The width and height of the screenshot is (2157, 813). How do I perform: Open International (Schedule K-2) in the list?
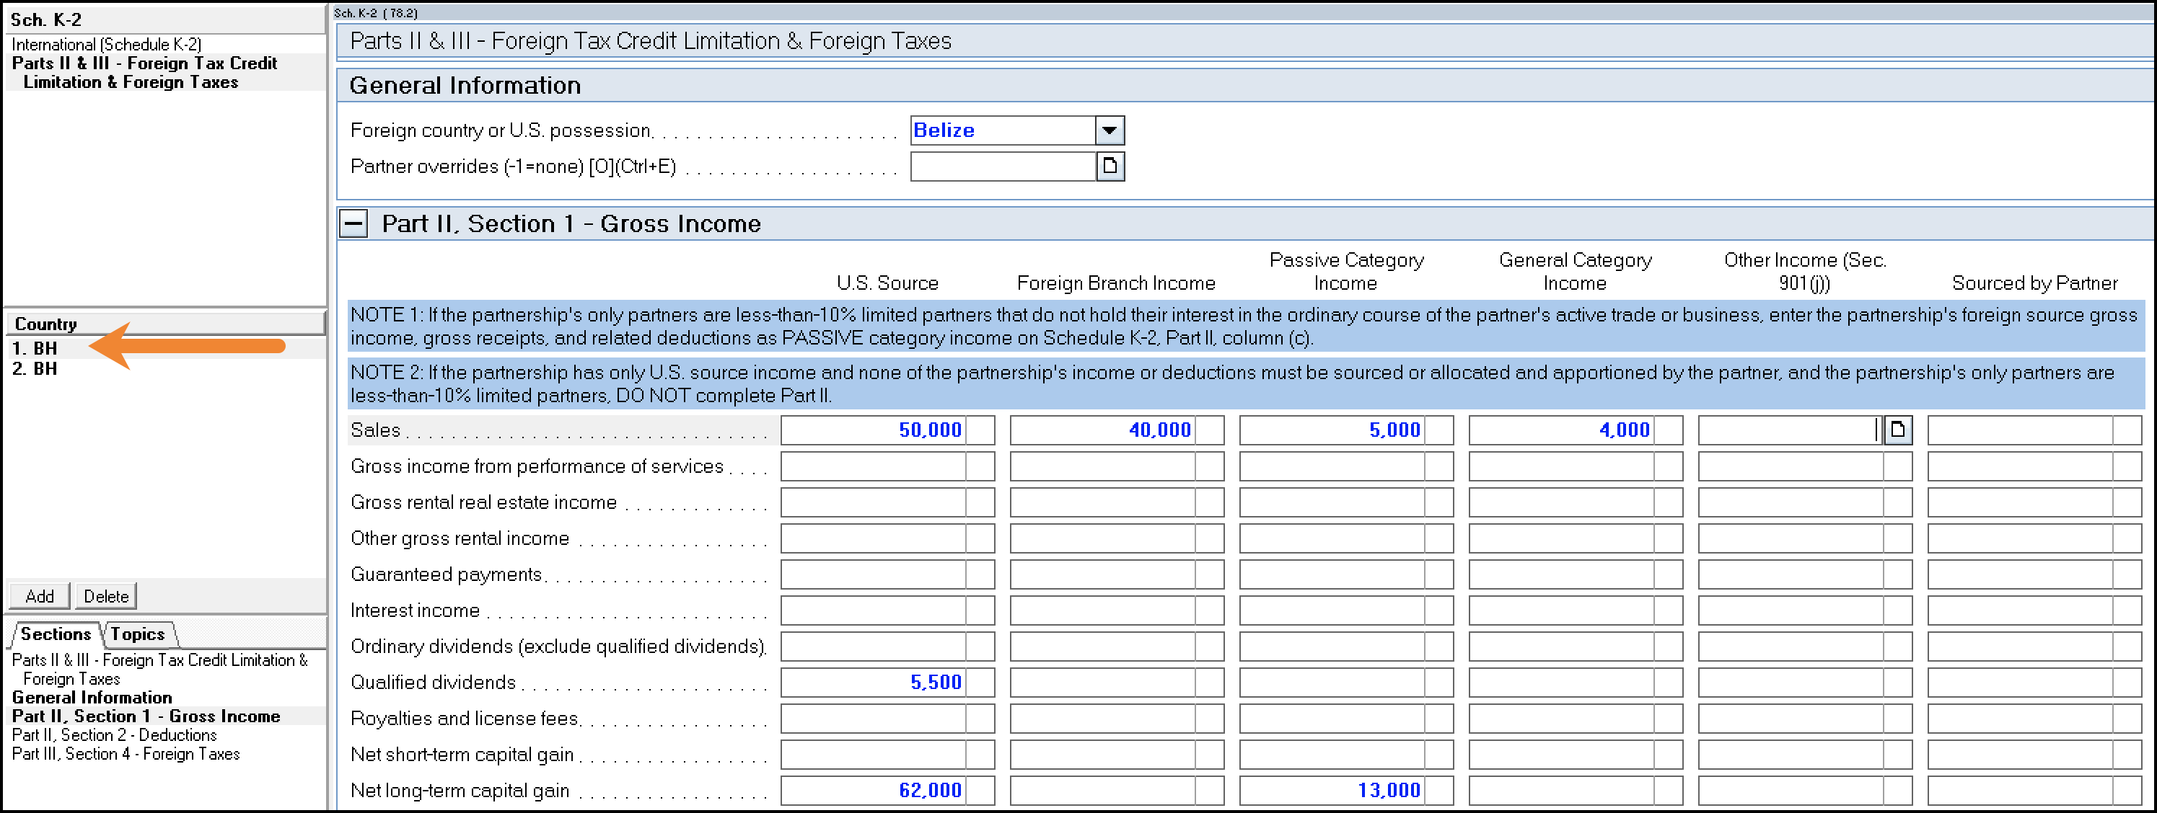[x=106, y=45]
